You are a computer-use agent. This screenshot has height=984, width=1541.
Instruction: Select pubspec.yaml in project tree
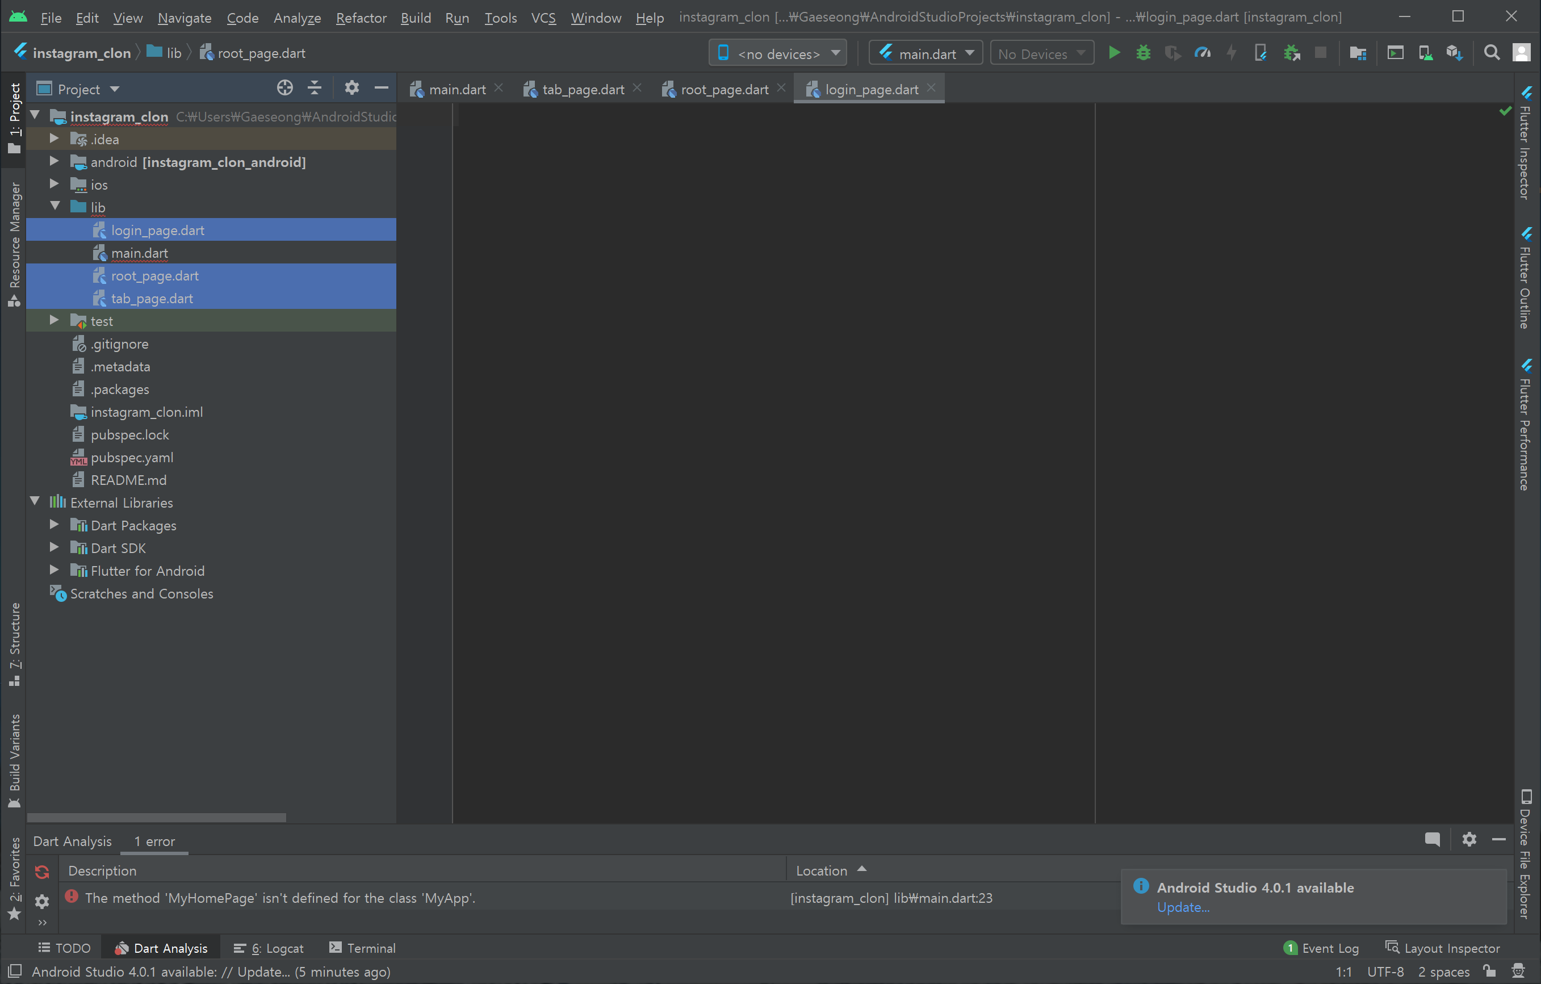point(132,457)
